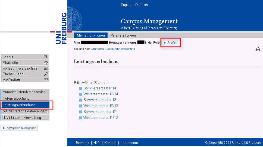Open Notenverbuchung menu entry
Viewport: 263px width, 147px height.
25,98
